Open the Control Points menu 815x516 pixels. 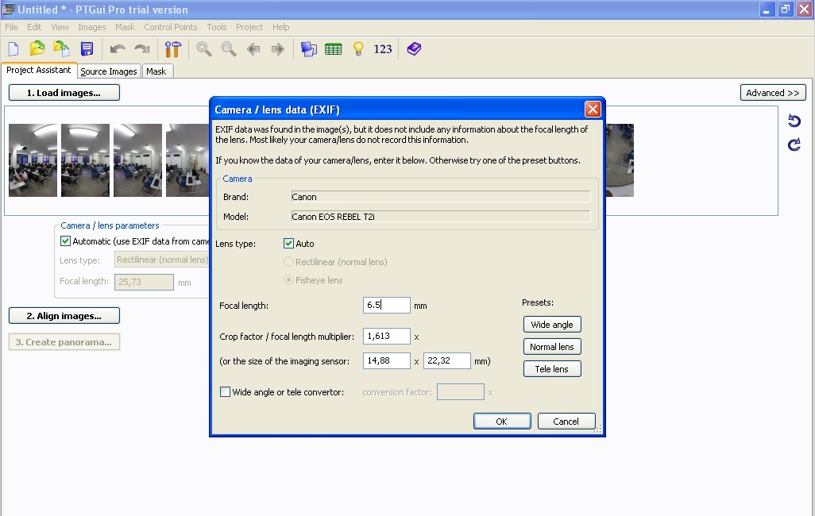click(x=170, y=27)
